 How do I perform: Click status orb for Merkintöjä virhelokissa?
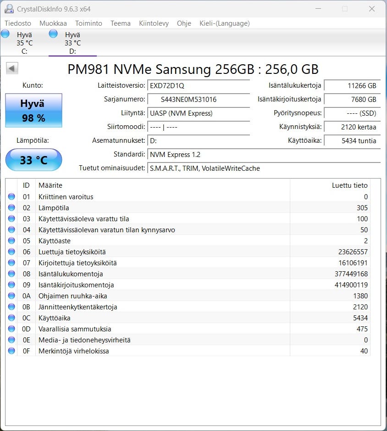[11, 351]
